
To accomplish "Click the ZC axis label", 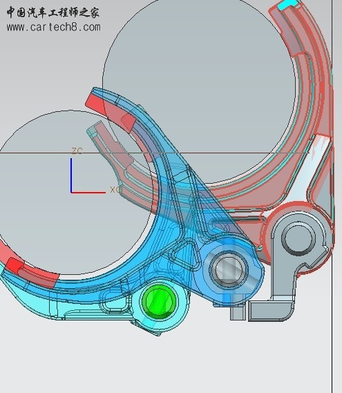I will click(x=77, y=151).
